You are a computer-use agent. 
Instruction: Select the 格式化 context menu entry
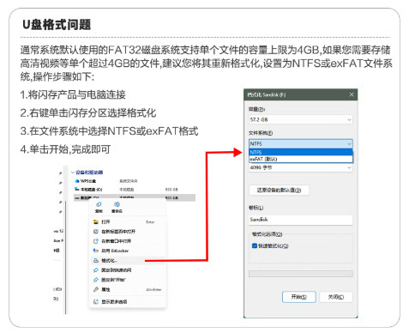pos(128,260)
